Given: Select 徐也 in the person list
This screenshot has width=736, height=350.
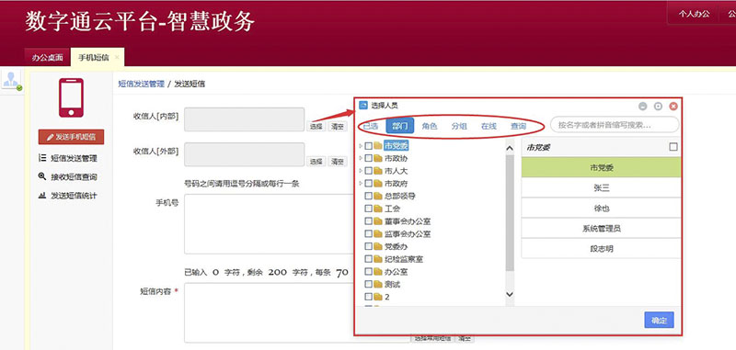Looking at the screenshot, I should click(601, 208).
